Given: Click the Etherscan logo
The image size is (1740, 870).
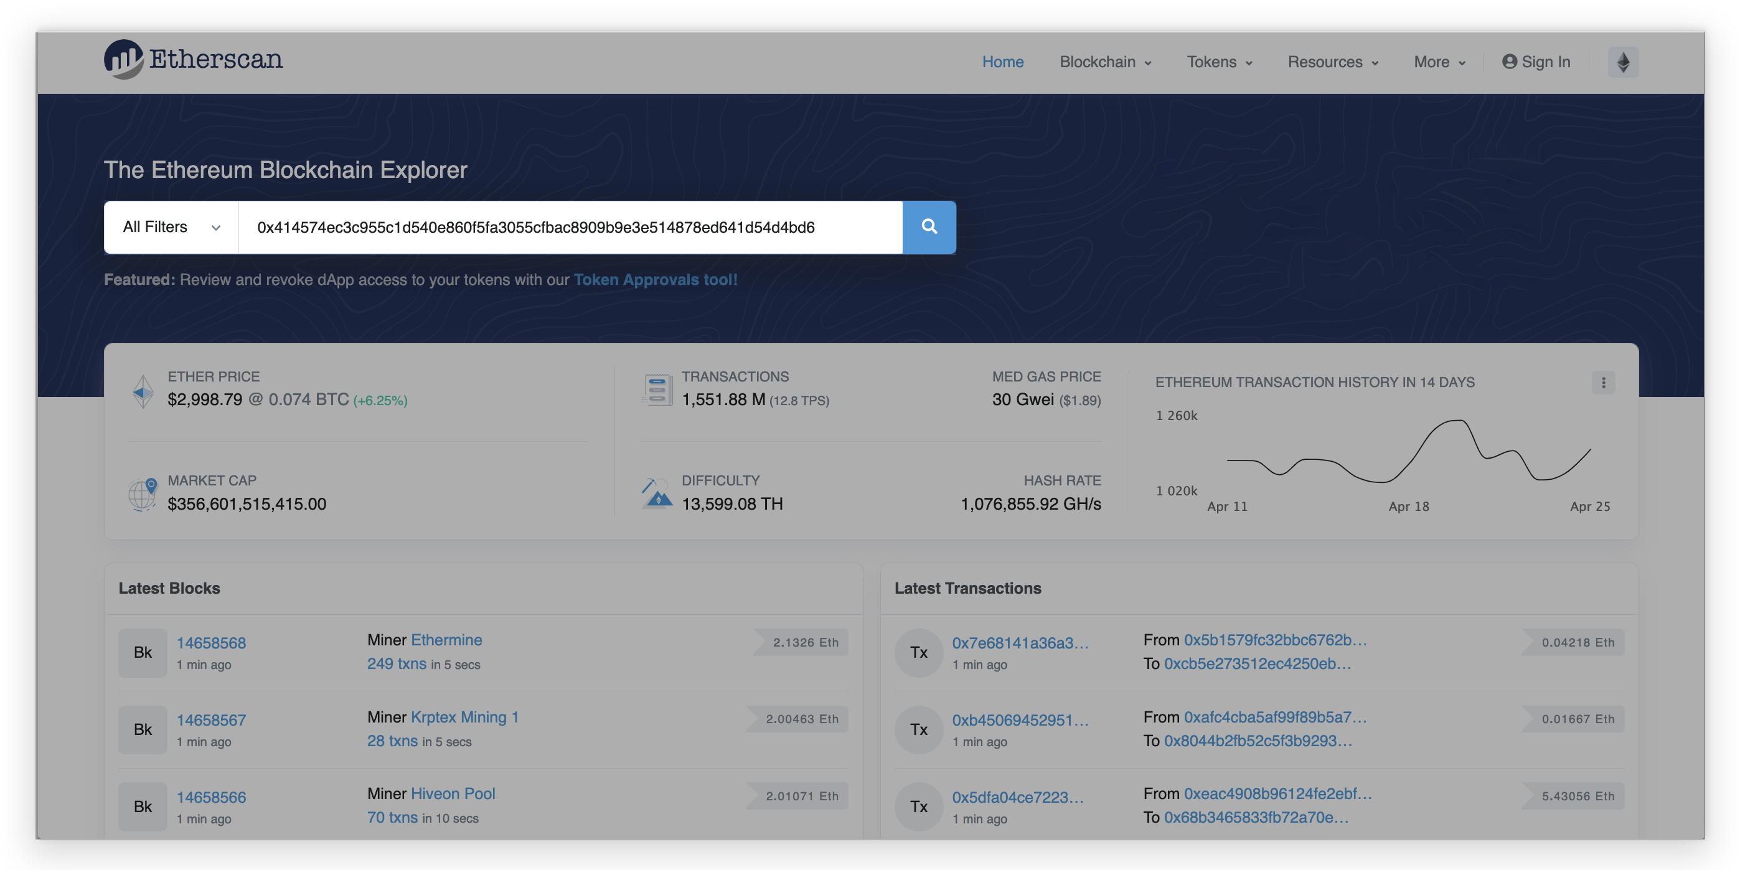Looking at the screenshot, I should pos(193,60).
